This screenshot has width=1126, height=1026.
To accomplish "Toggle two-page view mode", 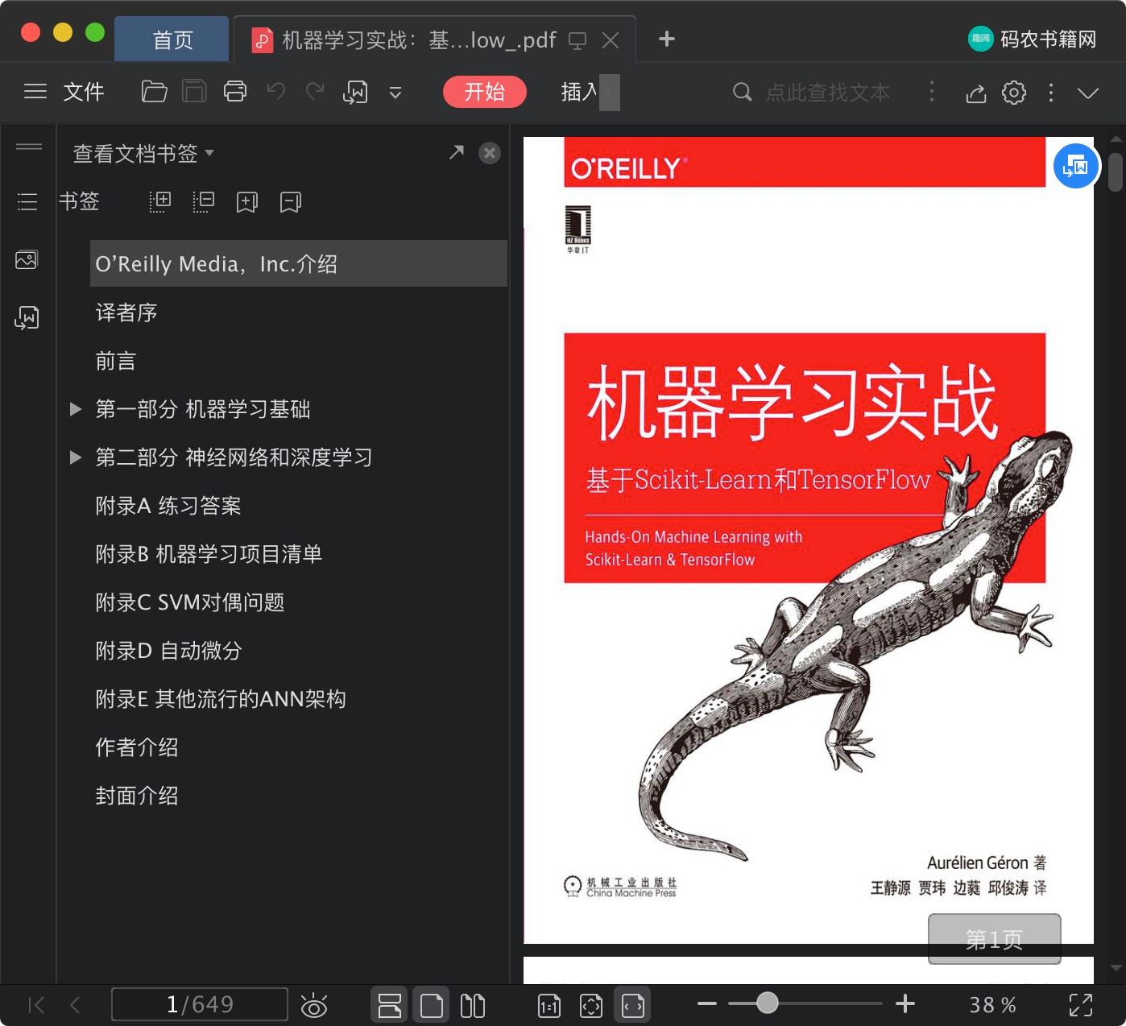I will pyautogui.click(x=473, y=1005).
